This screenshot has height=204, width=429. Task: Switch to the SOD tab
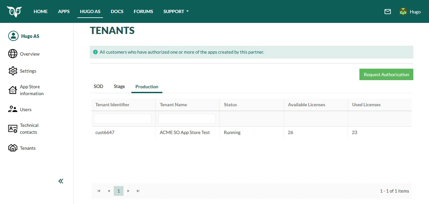pyautogui.click(x=98, y=87)
